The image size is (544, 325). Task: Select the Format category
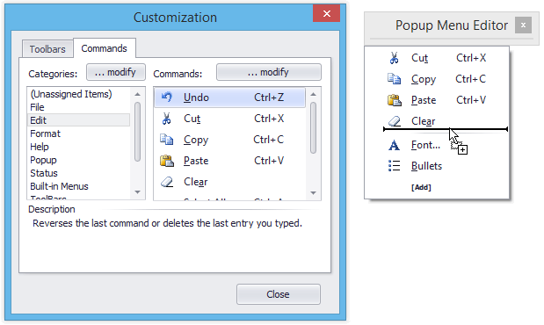[x=45, y=134]
